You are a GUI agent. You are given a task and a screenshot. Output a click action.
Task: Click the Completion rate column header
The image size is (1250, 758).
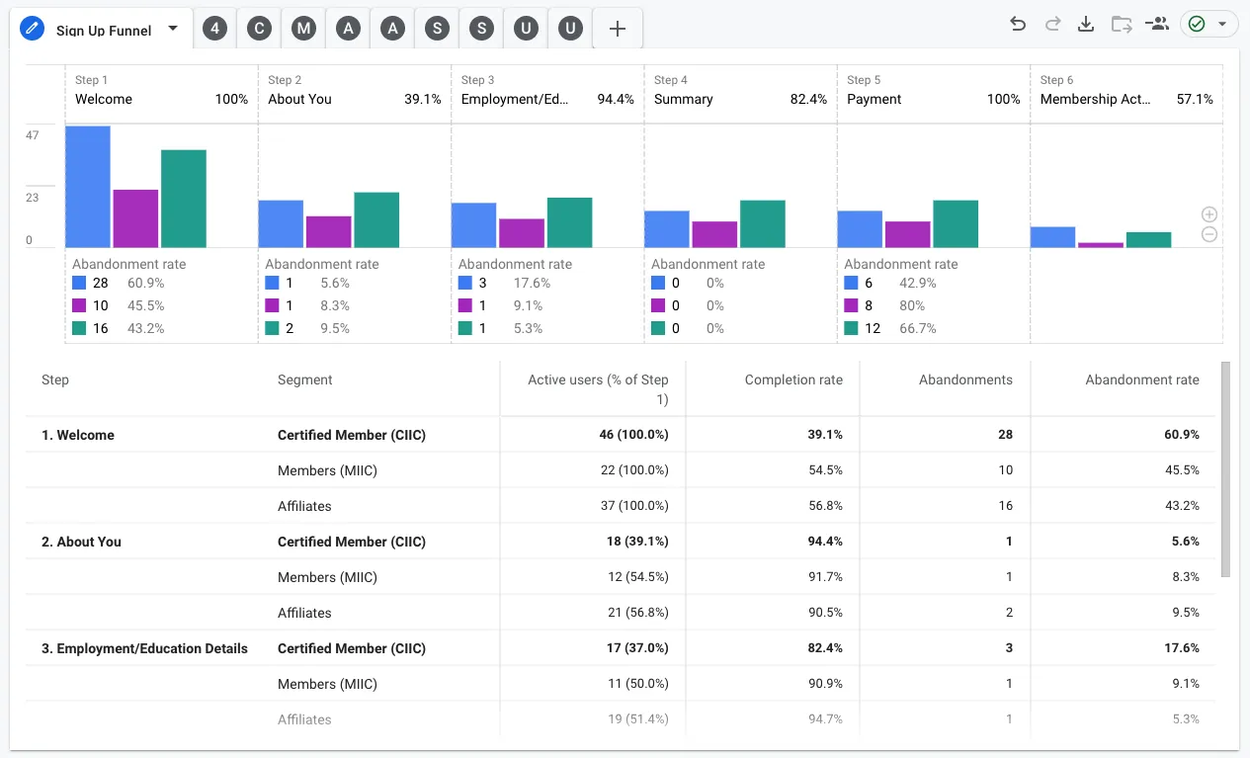tap(793, 379)
